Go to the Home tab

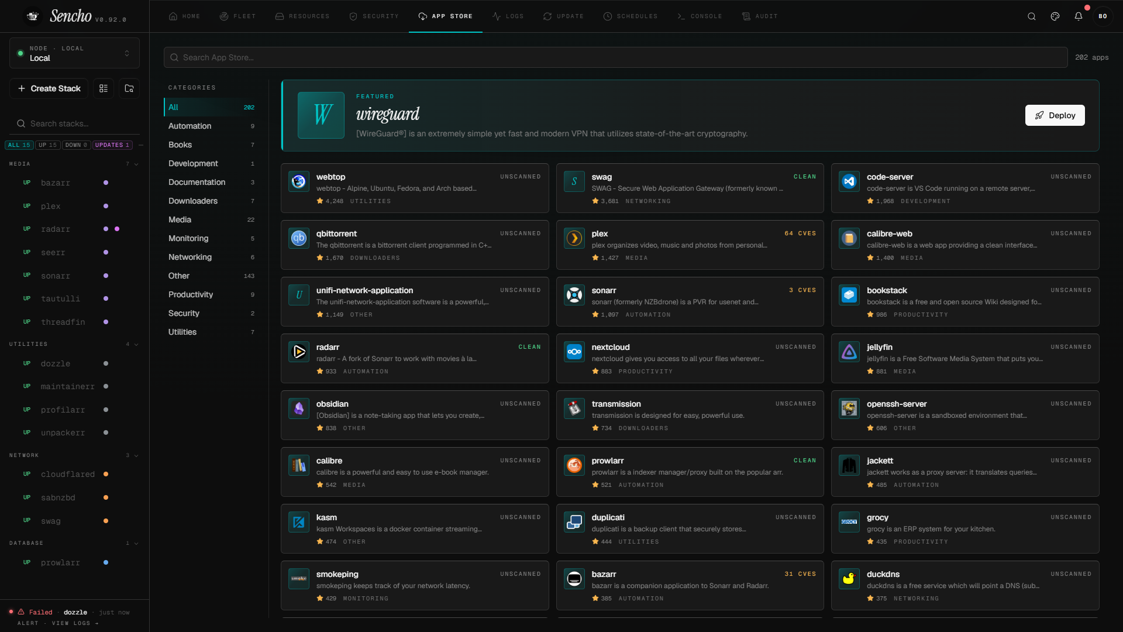point(184,16)
